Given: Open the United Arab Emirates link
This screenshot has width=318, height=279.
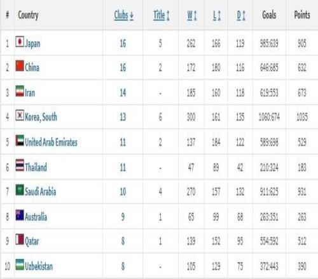Looking at the screenshot, I should (x=51, y=142).
